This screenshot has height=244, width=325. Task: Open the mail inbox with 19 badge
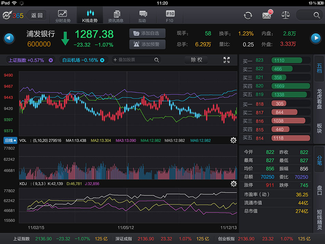point(268,15)
